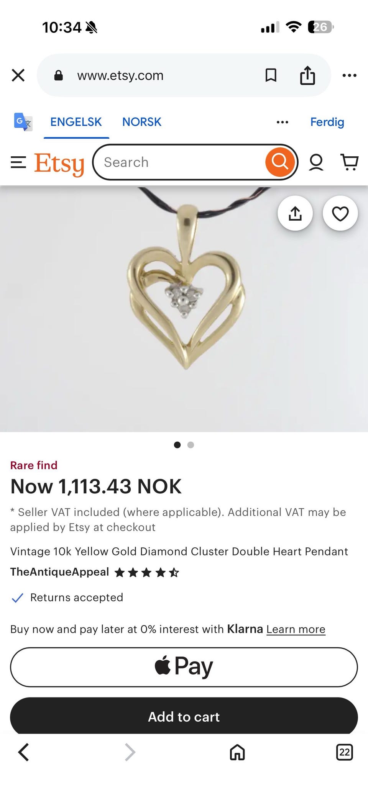Image resolution: width=368 pixels, height=799 pixels.
Task: Open Klarna Learn more link
Action: [x=296, y=629]
